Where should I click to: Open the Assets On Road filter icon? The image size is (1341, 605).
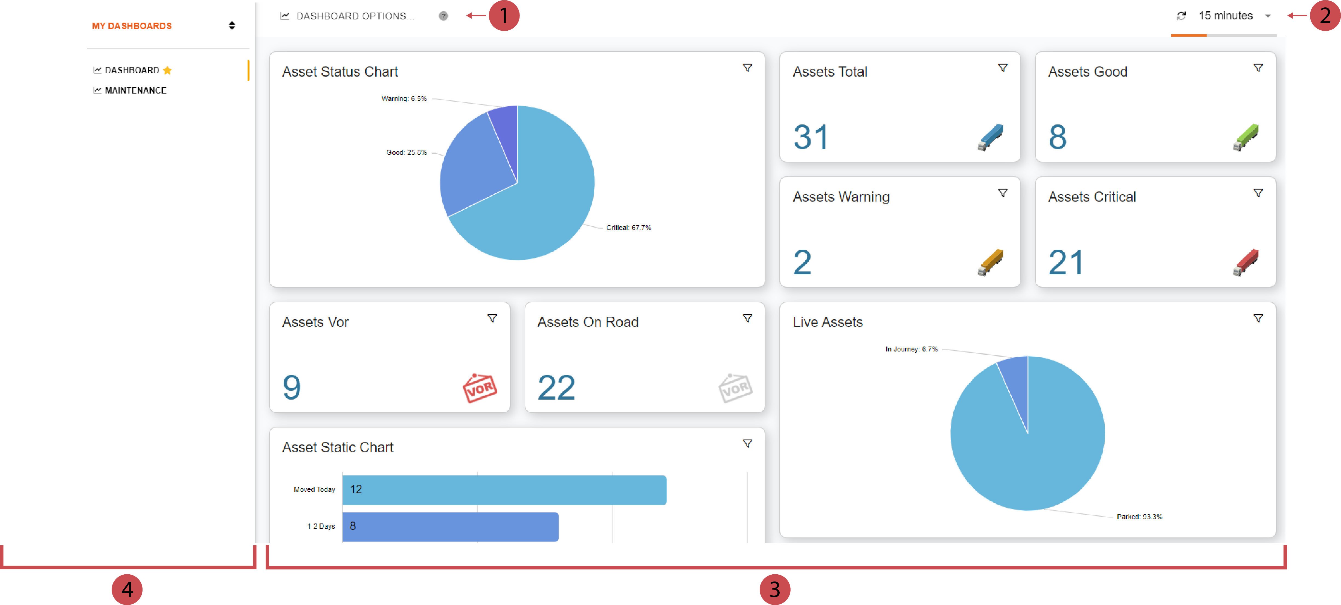747,318
